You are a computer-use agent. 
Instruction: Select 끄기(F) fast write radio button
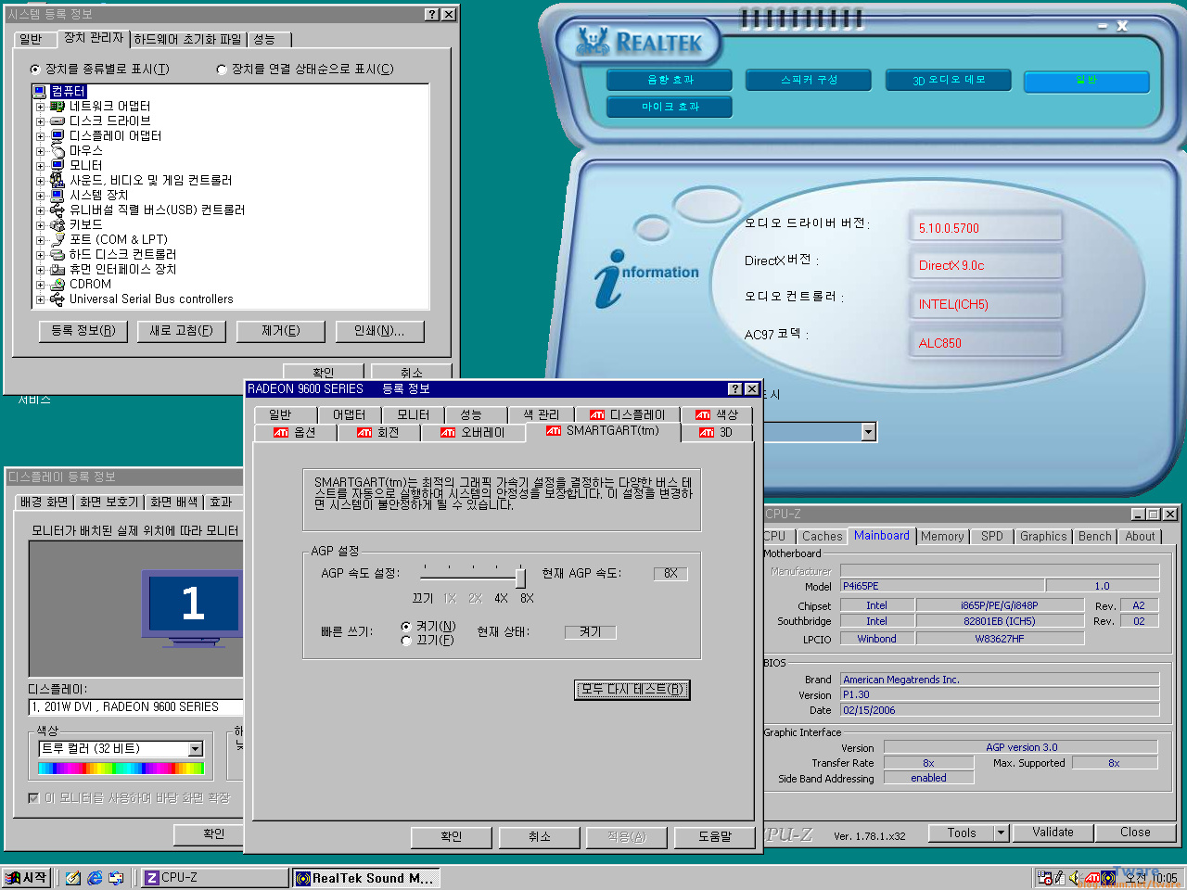click(406, 640)
